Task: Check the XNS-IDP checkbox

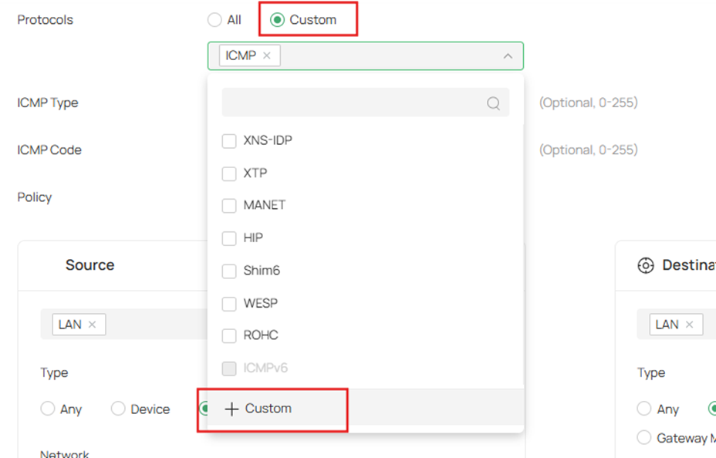Action: pos(229,141)
